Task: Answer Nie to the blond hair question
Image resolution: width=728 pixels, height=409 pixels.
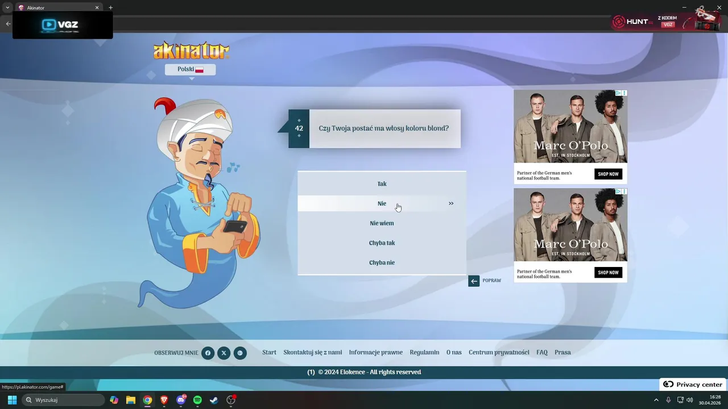Action: pyautogui.click(x=382, y=203)
